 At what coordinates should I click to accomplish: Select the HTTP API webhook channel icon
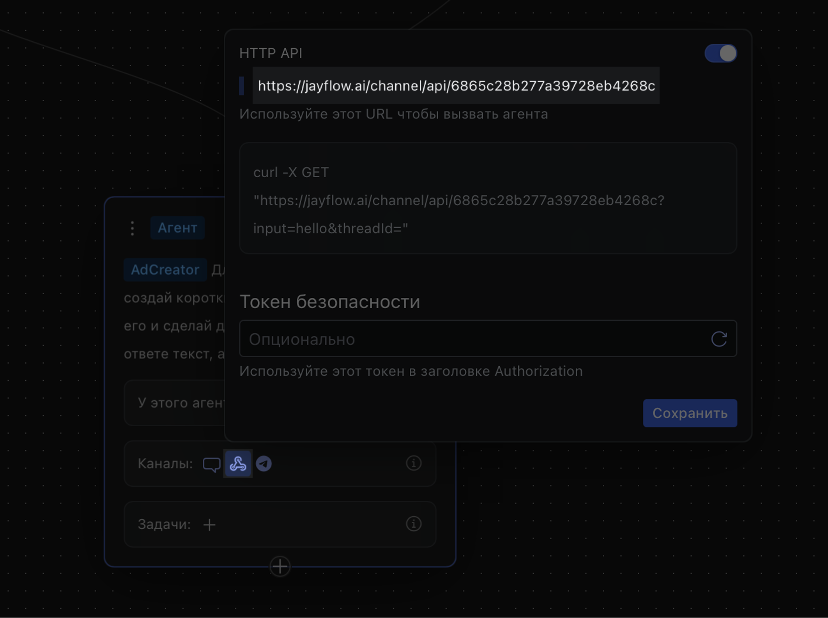[238, 464]
